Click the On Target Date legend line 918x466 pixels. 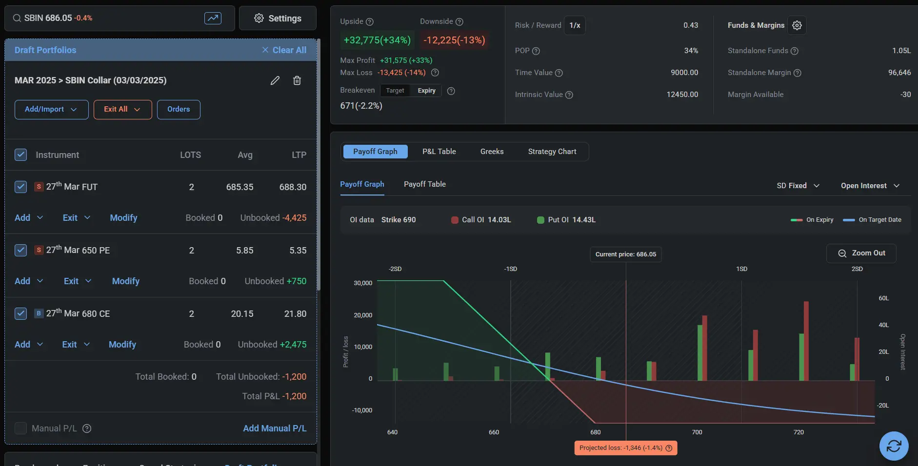point(849,220)
